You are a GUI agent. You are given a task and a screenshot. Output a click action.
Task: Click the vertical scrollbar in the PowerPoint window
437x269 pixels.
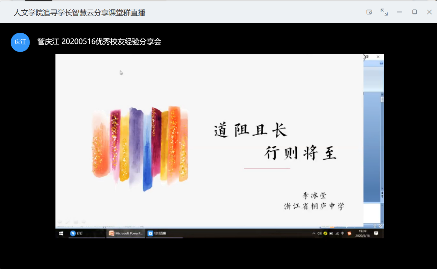click(382, 144)
